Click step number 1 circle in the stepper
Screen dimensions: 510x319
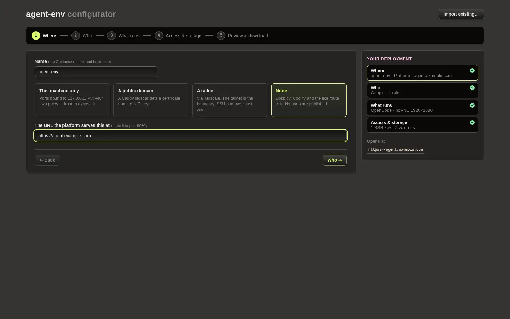pyautogui.click(x=36, y=35)
